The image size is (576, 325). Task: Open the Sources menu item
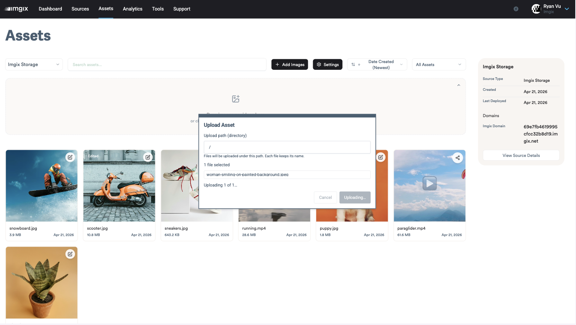coord(80,9)
